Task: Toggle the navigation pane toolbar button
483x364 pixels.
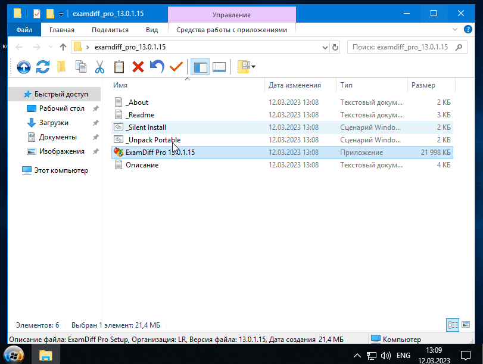Action: pyautogui.click(x=200, y=67)
